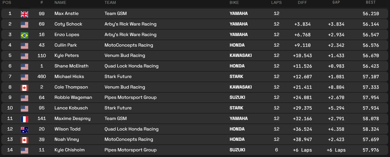
Task: Click the UK flag beside Max Anstie
Action: 25,14
